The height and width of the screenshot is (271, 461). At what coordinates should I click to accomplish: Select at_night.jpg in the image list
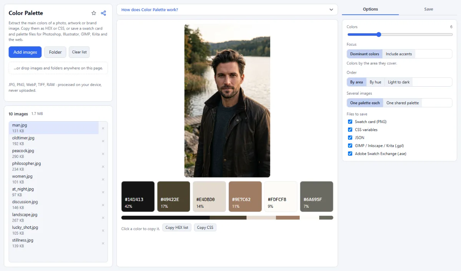click(54, 192)
